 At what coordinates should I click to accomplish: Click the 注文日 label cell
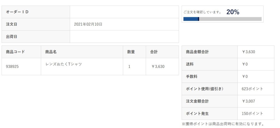pos(12,24)
